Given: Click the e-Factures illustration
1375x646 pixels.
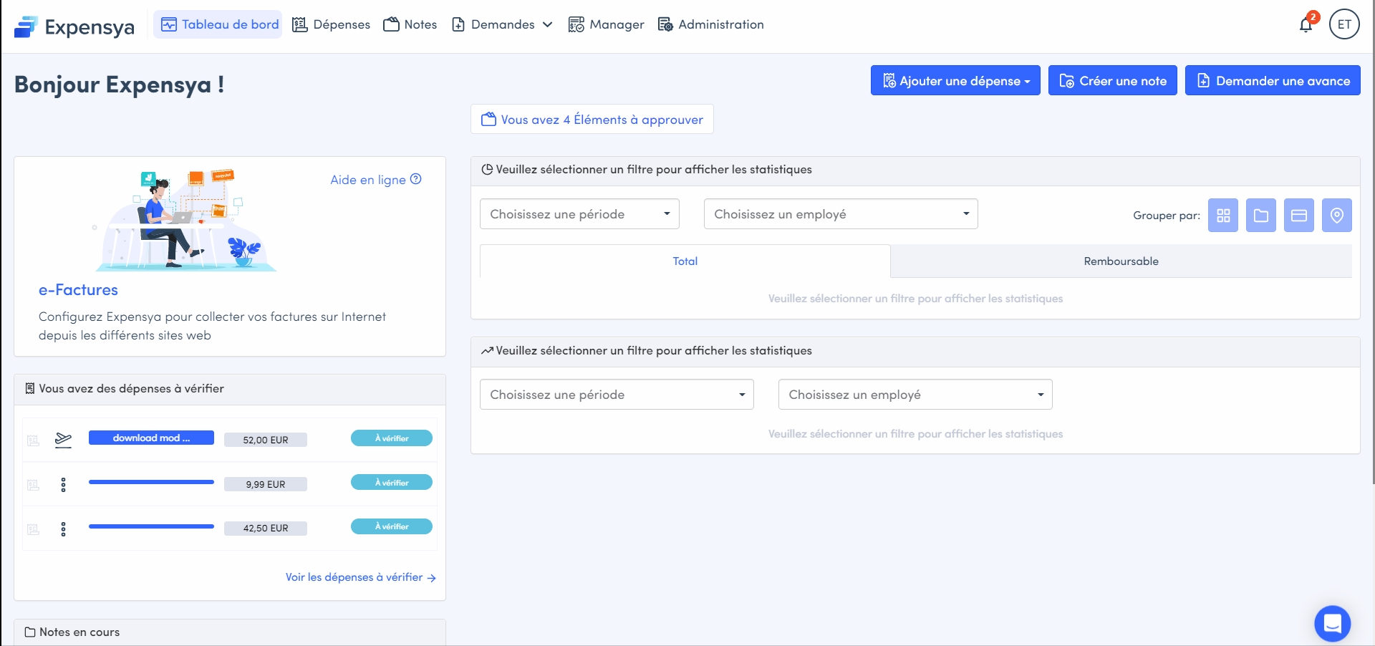Looking at the screenshot, I should [186, 221].
